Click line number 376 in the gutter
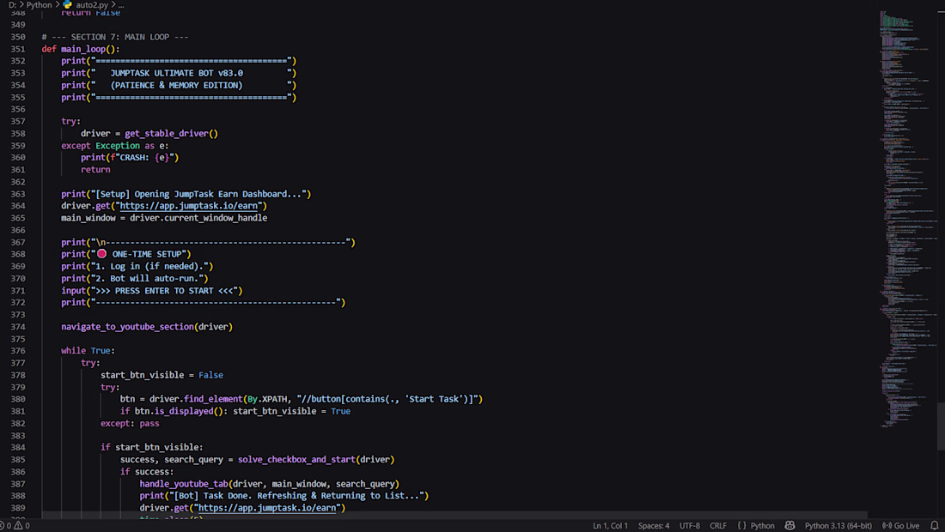This screenshot has height=532, width=945. [x=17, y=351]
